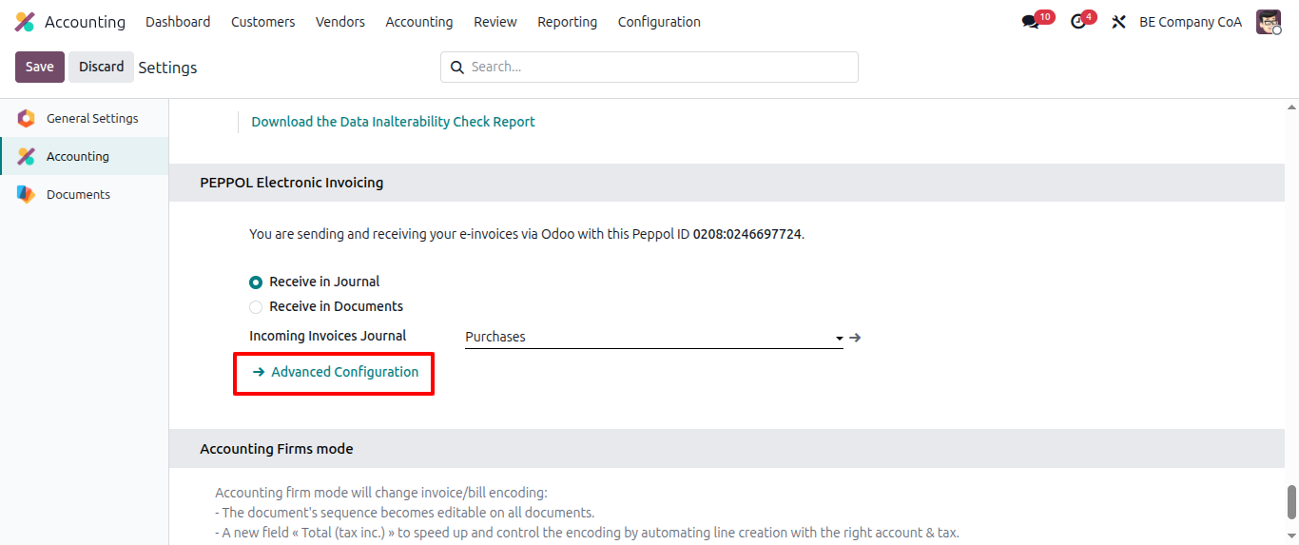Open the user avatar menu
The height and width of the screenshot is (545, 1299).
pos(1269,22)
